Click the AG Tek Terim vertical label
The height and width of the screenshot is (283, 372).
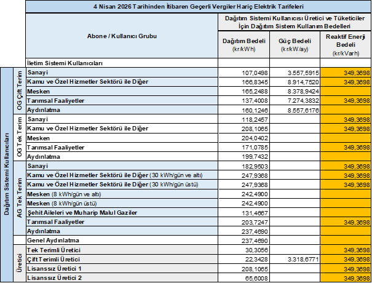20,198
